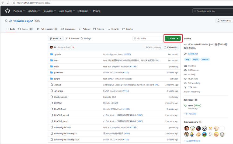Click Report repository link
Viewport: 233px width, 144px height.
tap(192, 92)
